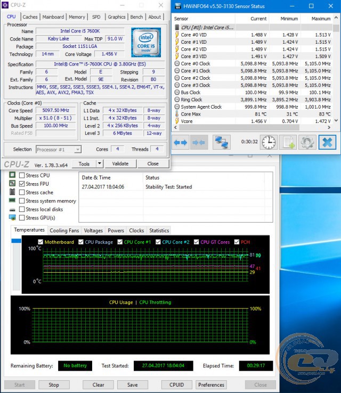Toggle the CPU Core #2 graph checkbox

158,242
